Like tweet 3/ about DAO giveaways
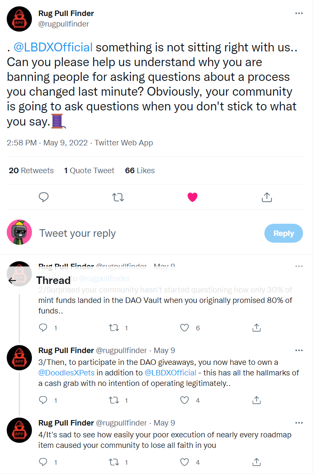 tap(185, 400)
